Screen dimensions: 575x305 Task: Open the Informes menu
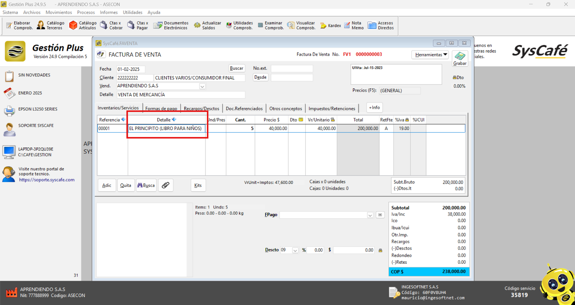point(109,12)
